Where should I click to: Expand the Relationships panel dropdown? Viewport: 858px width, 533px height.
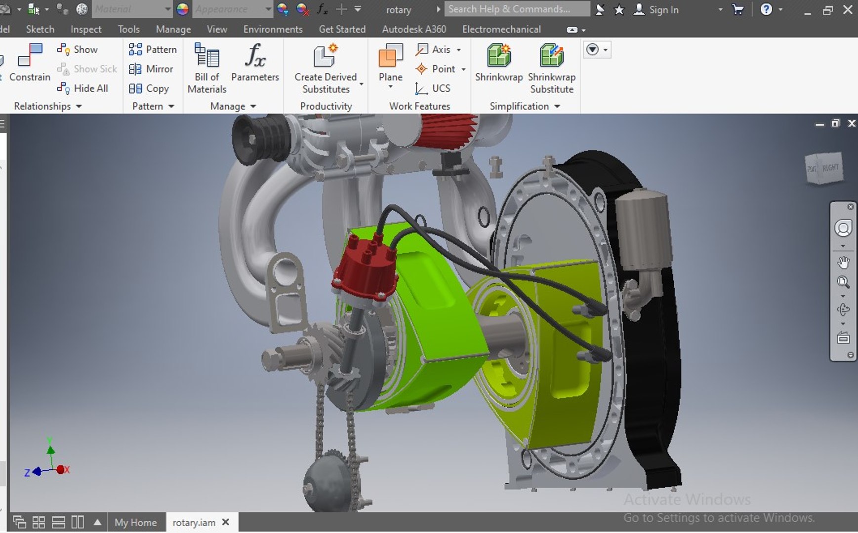point(79,106)
